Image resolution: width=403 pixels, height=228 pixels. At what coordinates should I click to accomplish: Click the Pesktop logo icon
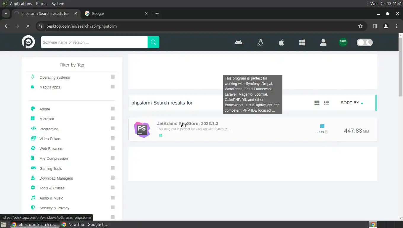coord(28,42)
